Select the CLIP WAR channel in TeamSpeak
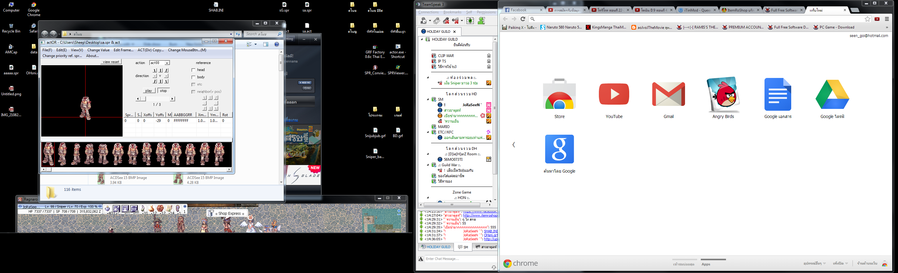The height and width of the screenshot is (273, 898). pos(446,56)
